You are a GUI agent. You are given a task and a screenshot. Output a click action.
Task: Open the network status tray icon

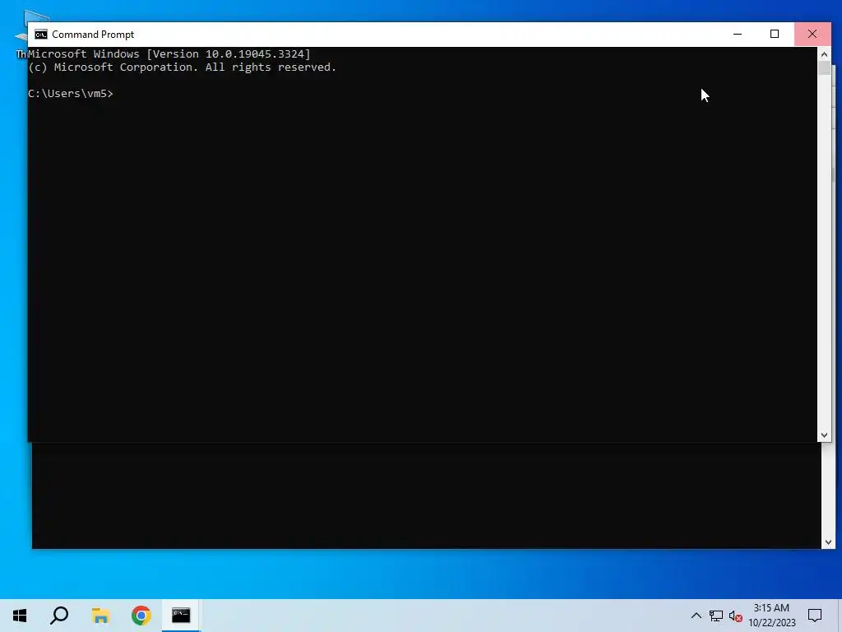click(x=716, y=616)
